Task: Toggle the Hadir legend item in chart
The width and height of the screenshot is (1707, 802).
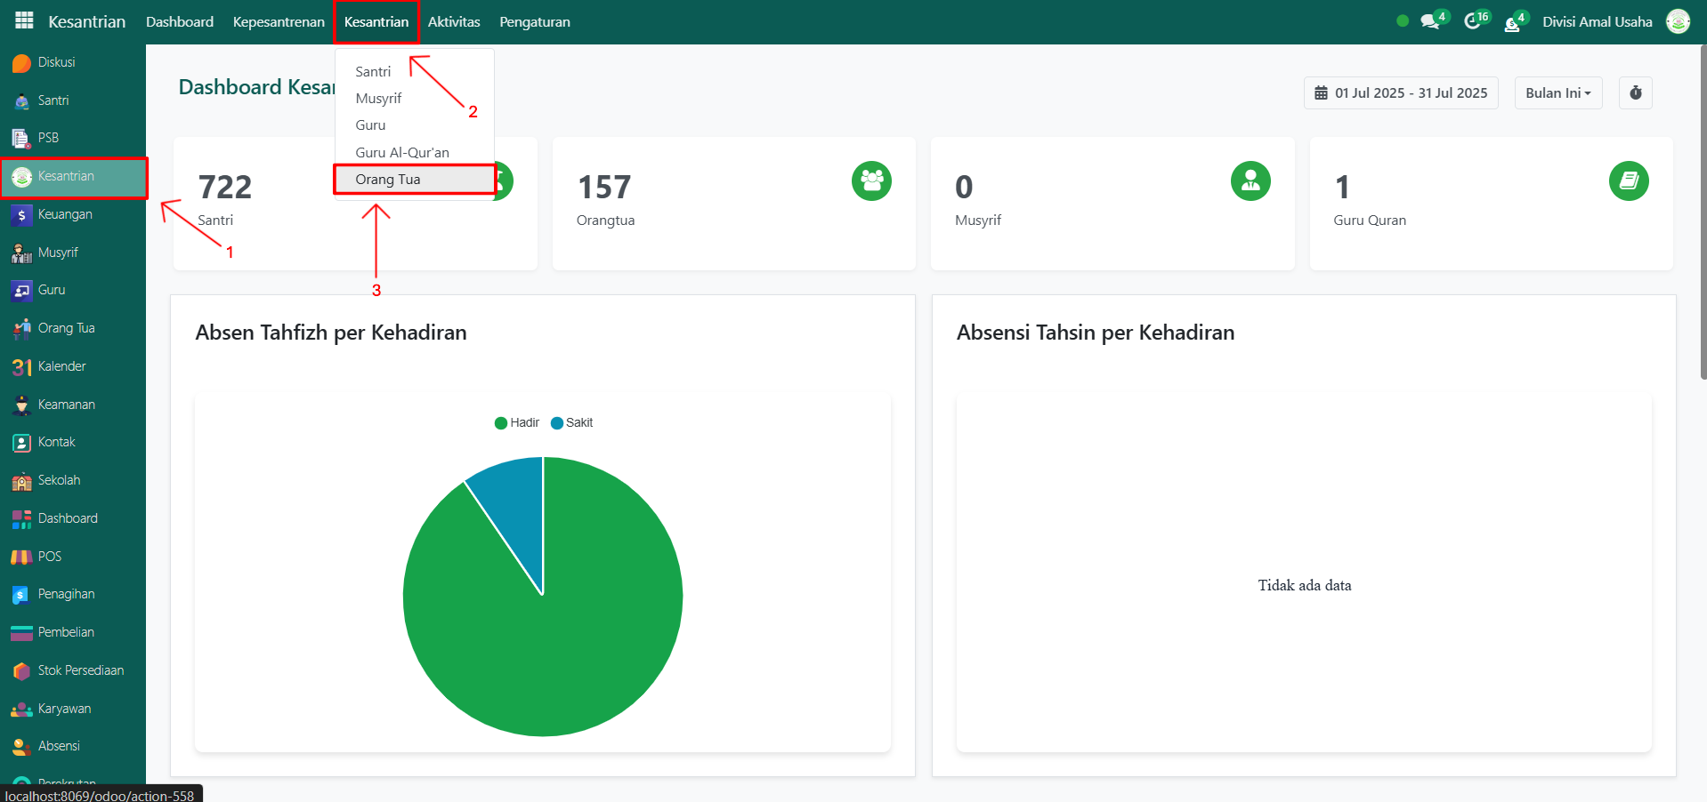Action: [x=517, y=423]
